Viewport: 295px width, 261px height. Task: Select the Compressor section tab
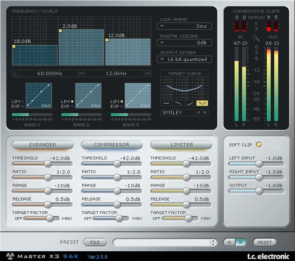[x=112, y=145]
